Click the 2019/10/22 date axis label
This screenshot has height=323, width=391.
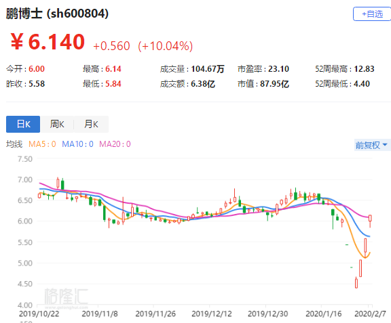click(x=39, y=314)
